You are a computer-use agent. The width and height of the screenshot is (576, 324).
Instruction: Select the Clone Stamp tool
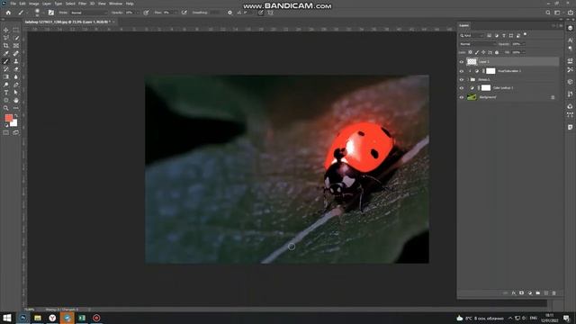(x=16, y=61)
